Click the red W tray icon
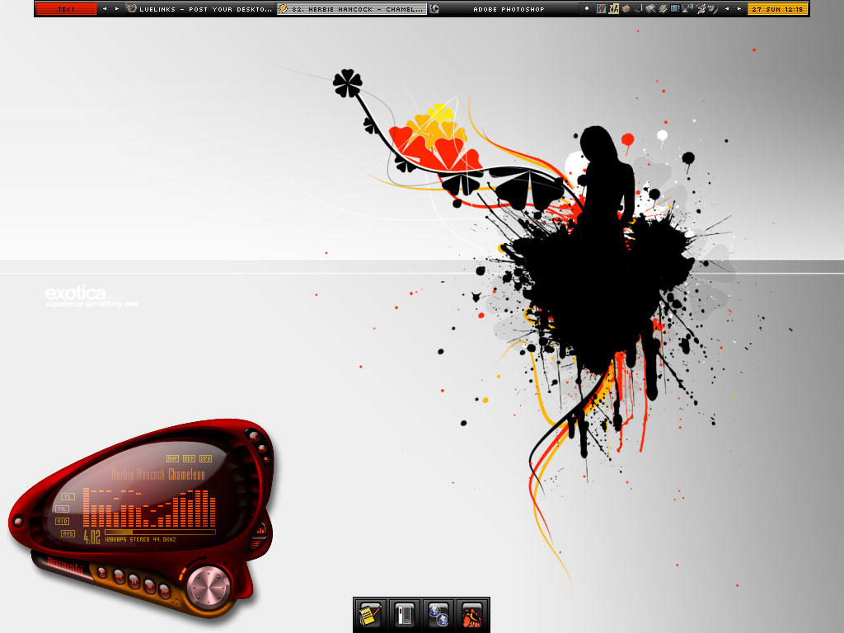The height and width of the screenshot is (633, 844). click(601, 8)
